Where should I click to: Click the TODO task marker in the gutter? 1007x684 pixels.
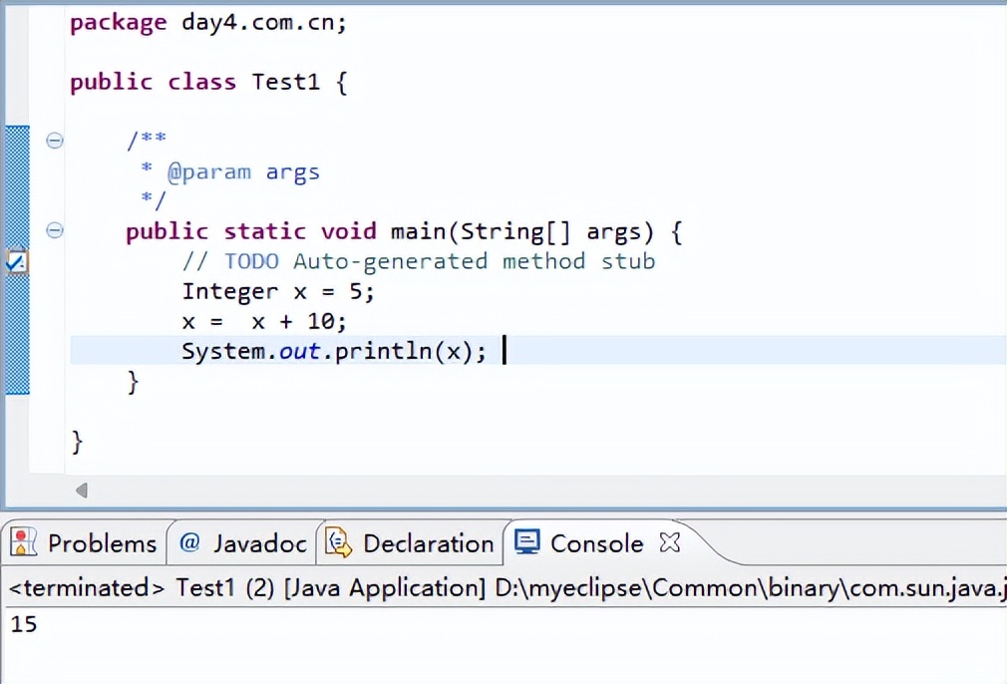(16, 261)
